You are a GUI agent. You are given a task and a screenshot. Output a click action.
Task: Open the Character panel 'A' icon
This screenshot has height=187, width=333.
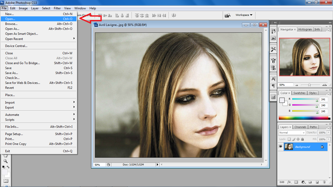[x=273, y=79]
